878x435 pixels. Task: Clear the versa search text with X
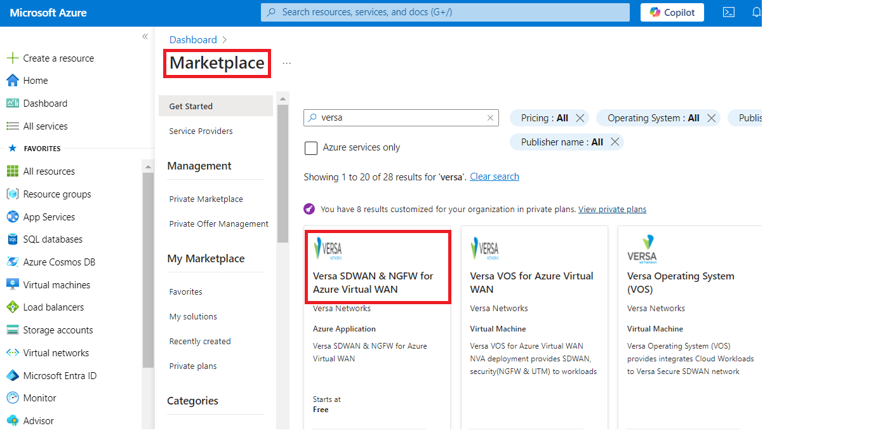pos(490,117)
